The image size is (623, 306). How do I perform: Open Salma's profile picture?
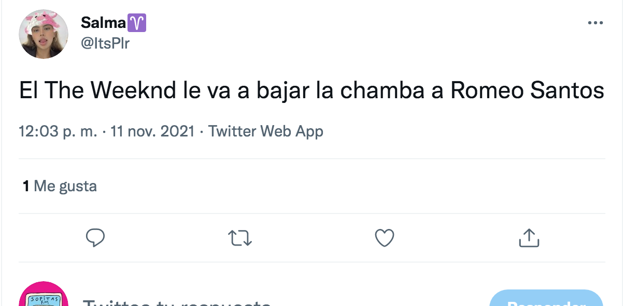[44, 34]
